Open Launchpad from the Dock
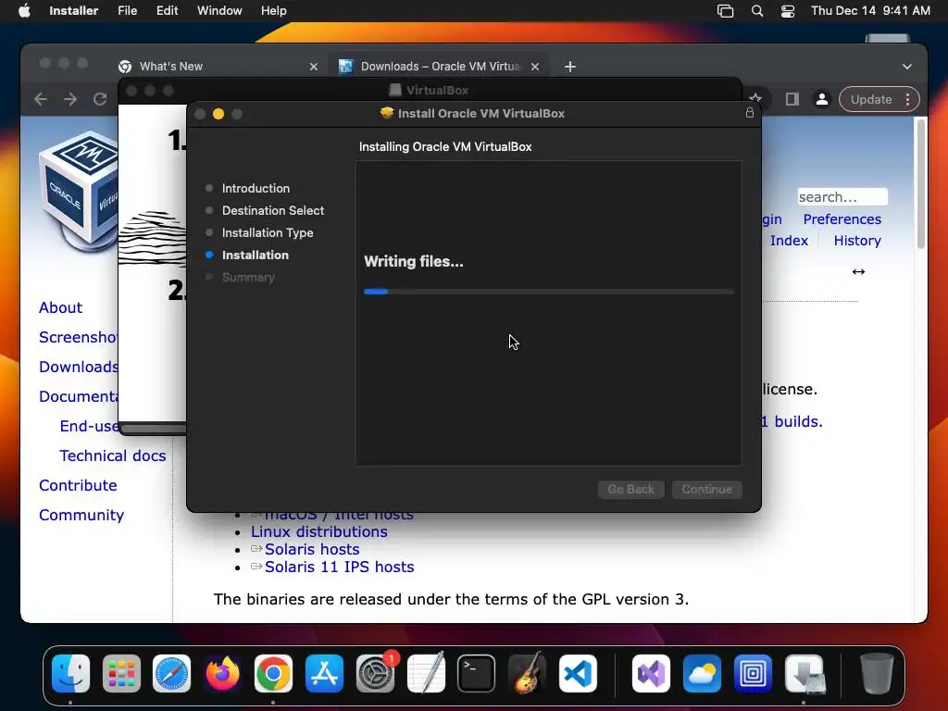This screenshot has height=711, width=948. [121, 673]
